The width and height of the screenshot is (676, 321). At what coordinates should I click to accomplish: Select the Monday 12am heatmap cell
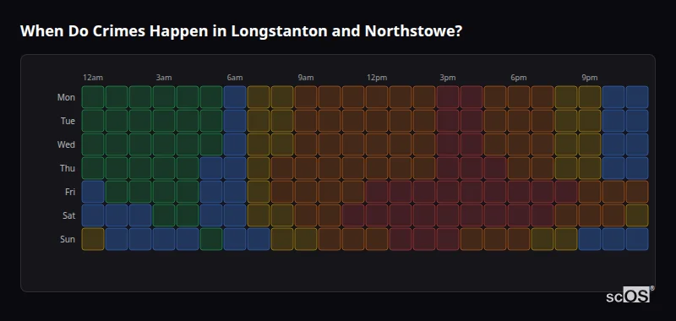coord(93,97)
